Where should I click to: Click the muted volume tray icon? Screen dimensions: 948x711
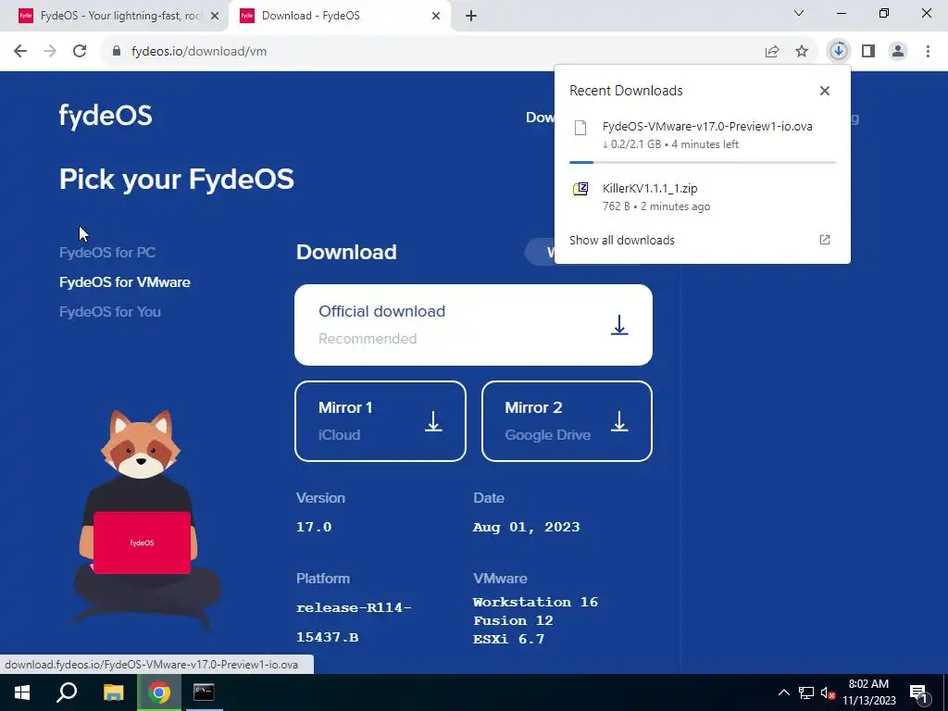tap(829, 692)
